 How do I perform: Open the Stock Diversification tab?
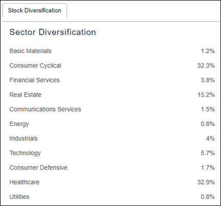(x=35, y=10)
